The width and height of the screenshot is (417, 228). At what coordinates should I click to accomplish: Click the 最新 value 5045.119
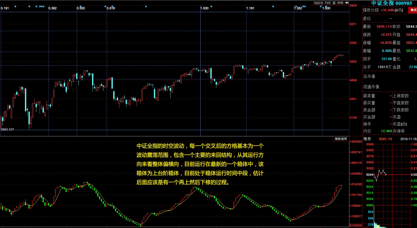click(384, 27)
